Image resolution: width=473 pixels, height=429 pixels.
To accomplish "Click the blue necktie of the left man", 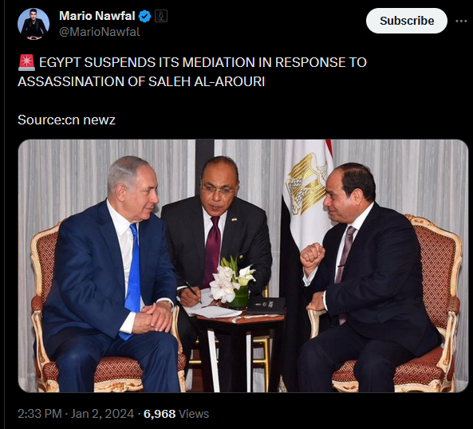I will coord(132,279).
